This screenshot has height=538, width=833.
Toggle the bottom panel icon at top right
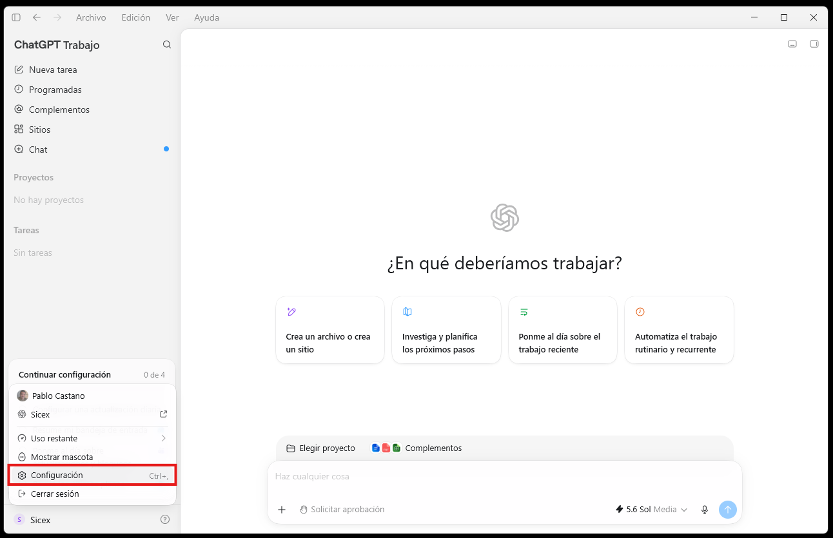[x=792, y=44]
